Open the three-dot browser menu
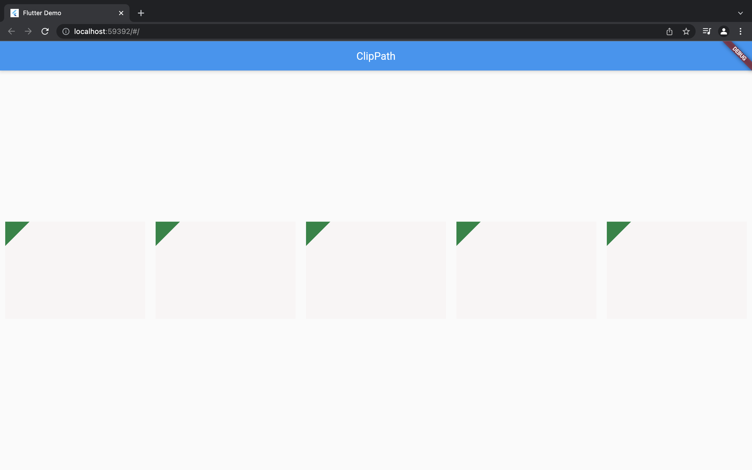This screenshot has height=470, width=752. [x=741, y=31]
